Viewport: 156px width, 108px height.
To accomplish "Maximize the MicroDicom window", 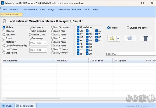I will 142,3.
